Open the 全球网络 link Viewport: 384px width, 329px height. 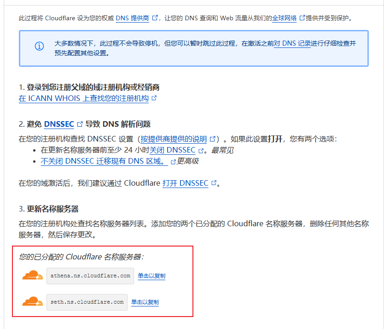click(284, 18)
